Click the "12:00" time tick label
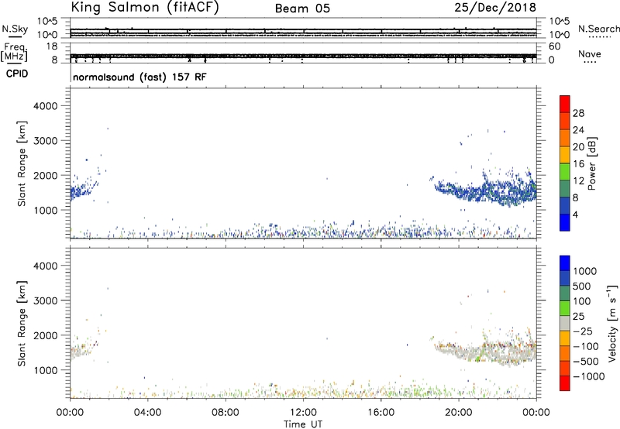 pyautogui.click(x=303, y=413)
